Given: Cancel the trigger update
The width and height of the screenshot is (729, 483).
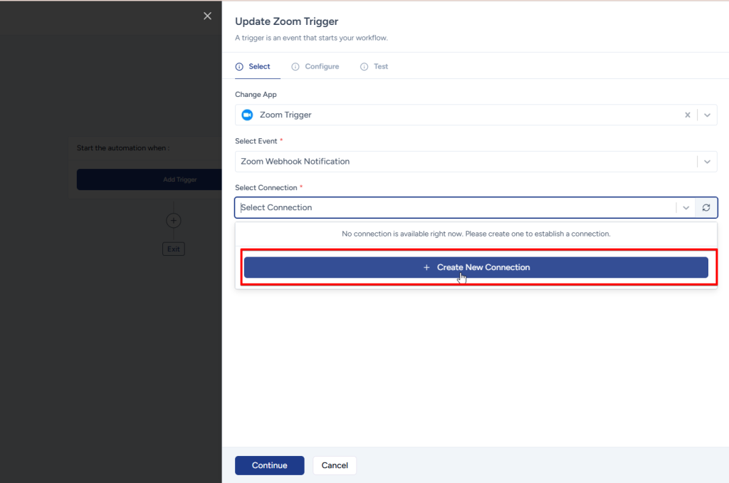Looking at the screenshot, I should pos(335,465).
